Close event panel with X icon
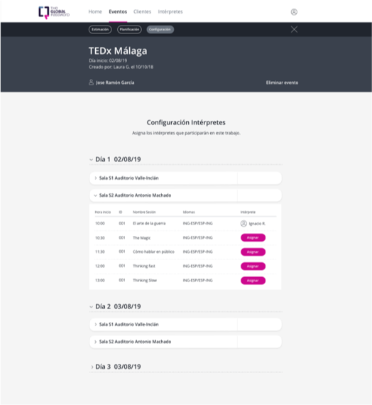Viewport: 372px width, 405px height. click(294, 29)
